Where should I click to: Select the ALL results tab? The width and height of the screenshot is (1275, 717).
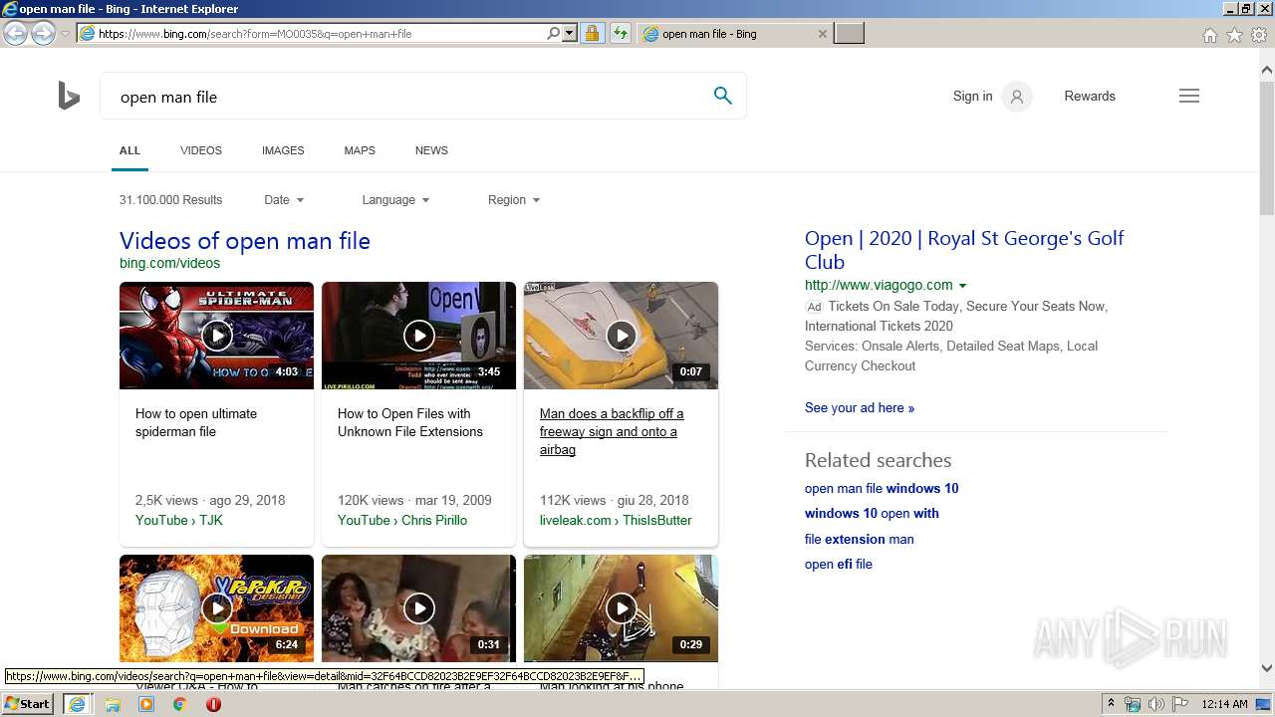click(129, 150)
